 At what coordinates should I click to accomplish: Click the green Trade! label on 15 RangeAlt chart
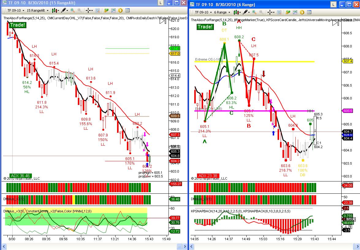pos(17,25)
